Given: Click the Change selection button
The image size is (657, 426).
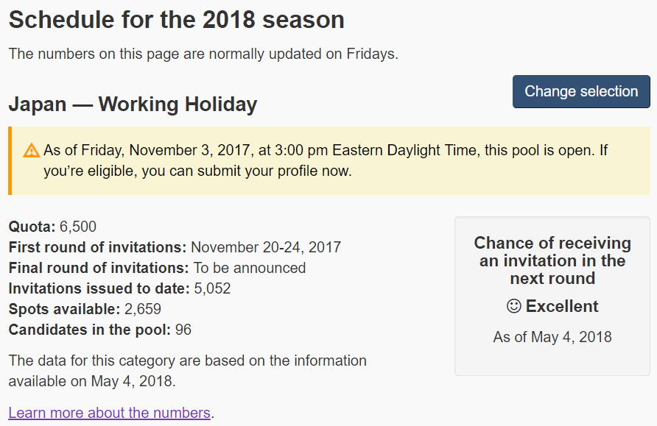Looking at the screenshot, I should 581,92.
